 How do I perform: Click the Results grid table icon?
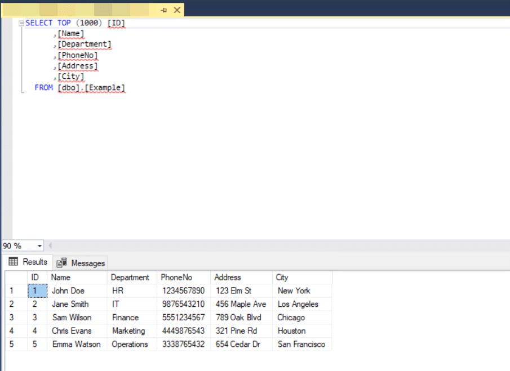pos(14,262)
